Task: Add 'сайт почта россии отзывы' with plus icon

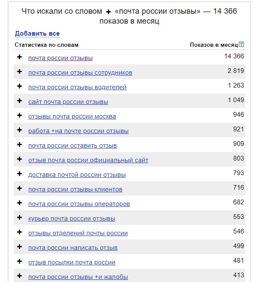Action: click(x=19, y=101)
